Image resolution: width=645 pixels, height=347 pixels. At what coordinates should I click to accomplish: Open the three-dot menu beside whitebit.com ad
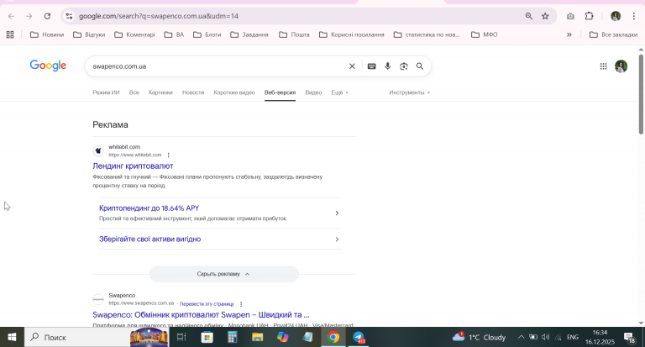pyautogui.click(x=168, y=155)
